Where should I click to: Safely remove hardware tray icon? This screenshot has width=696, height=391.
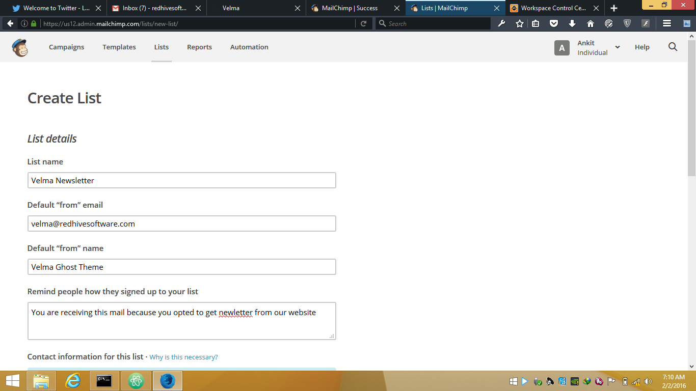click(538, 381)
